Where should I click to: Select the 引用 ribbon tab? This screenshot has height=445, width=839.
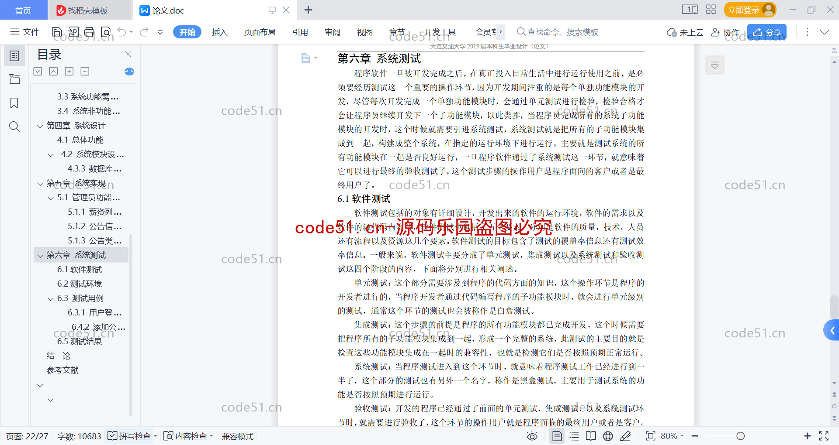click(x=300, y=32)
